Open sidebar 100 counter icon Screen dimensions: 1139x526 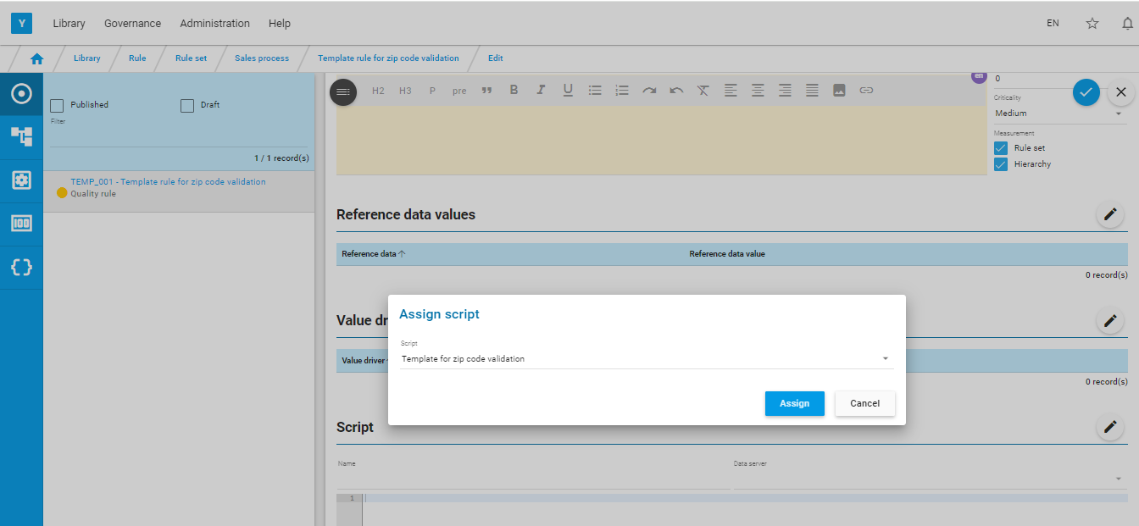[x=21, y=224]
